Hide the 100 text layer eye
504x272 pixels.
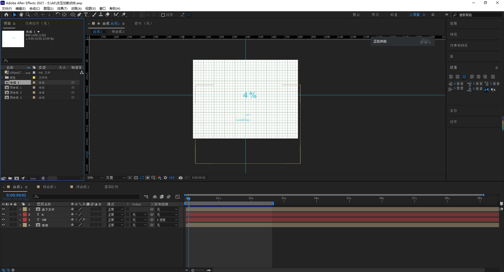click(4, 220)
